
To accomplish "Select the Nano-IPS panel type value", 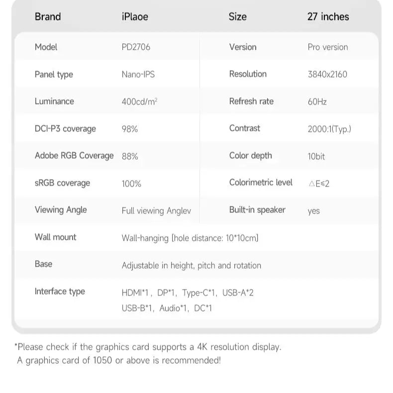I will click(138, 75).
